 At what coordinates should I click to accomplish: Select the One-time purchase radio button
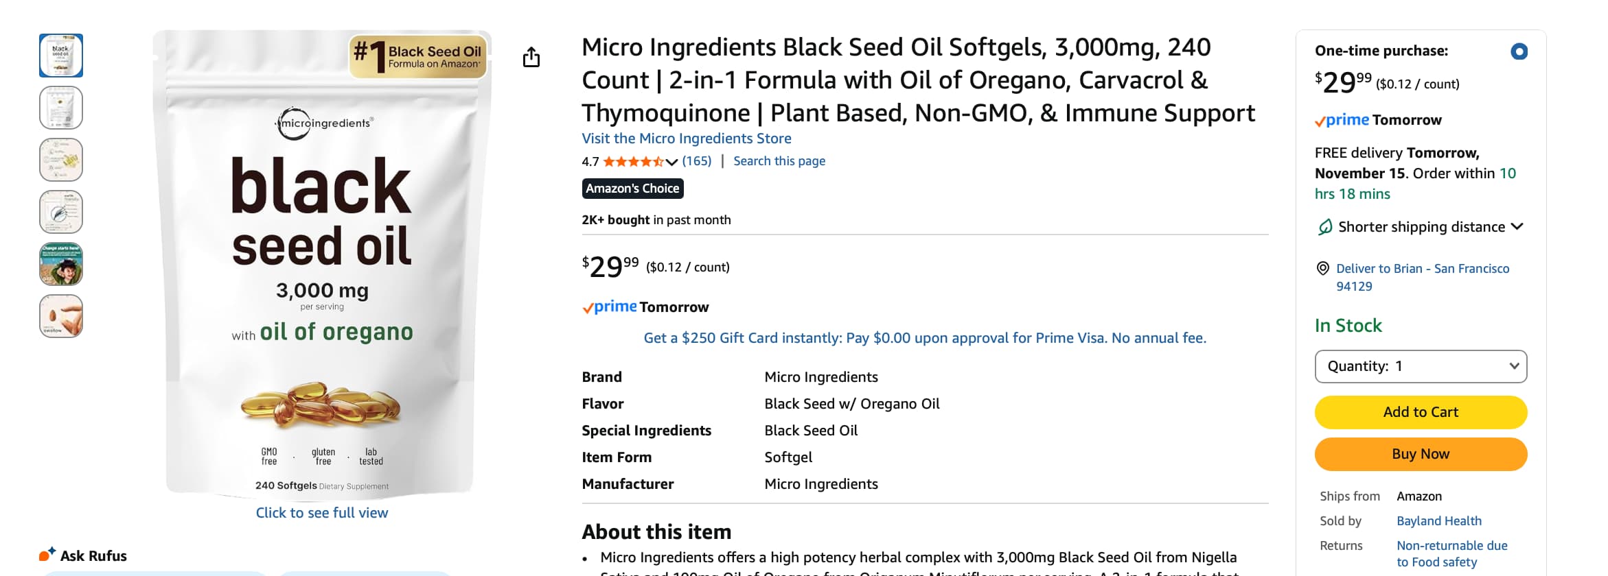(1519, 51)
